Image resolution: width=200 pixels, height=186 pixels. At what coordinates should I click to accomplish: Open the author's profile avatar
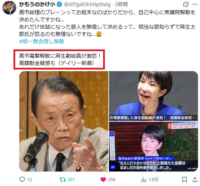click(x=9, y=8)
